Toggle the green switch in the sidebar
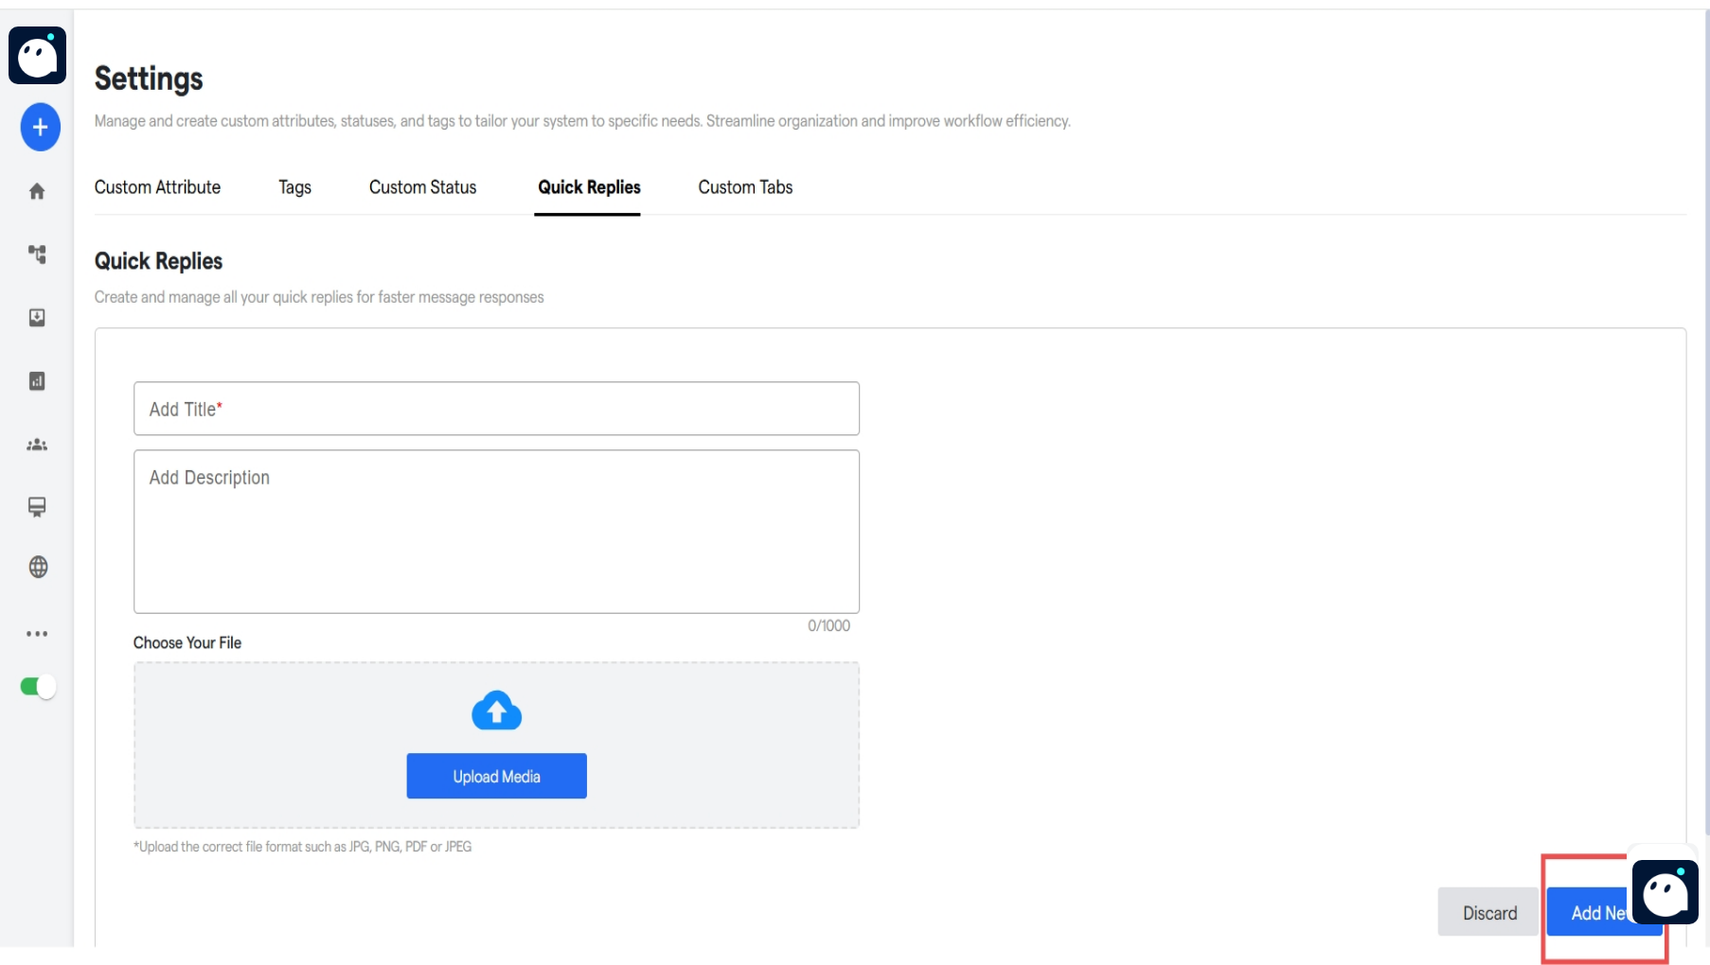 [x=39, y=688]
